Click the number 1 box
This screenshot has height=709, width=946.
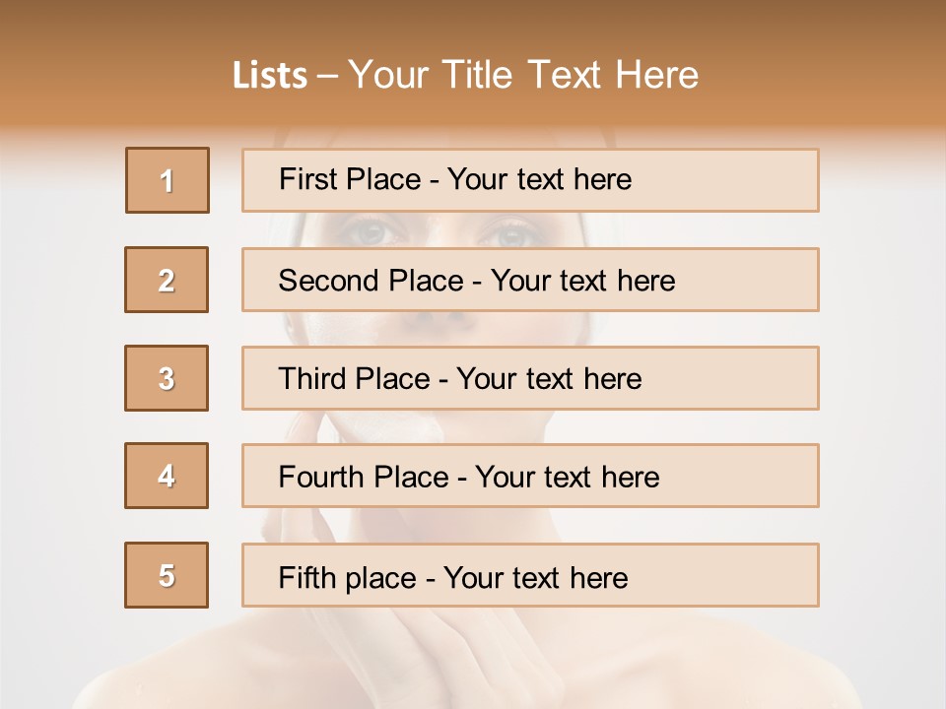pyautogui.click(x=168, y=180)
